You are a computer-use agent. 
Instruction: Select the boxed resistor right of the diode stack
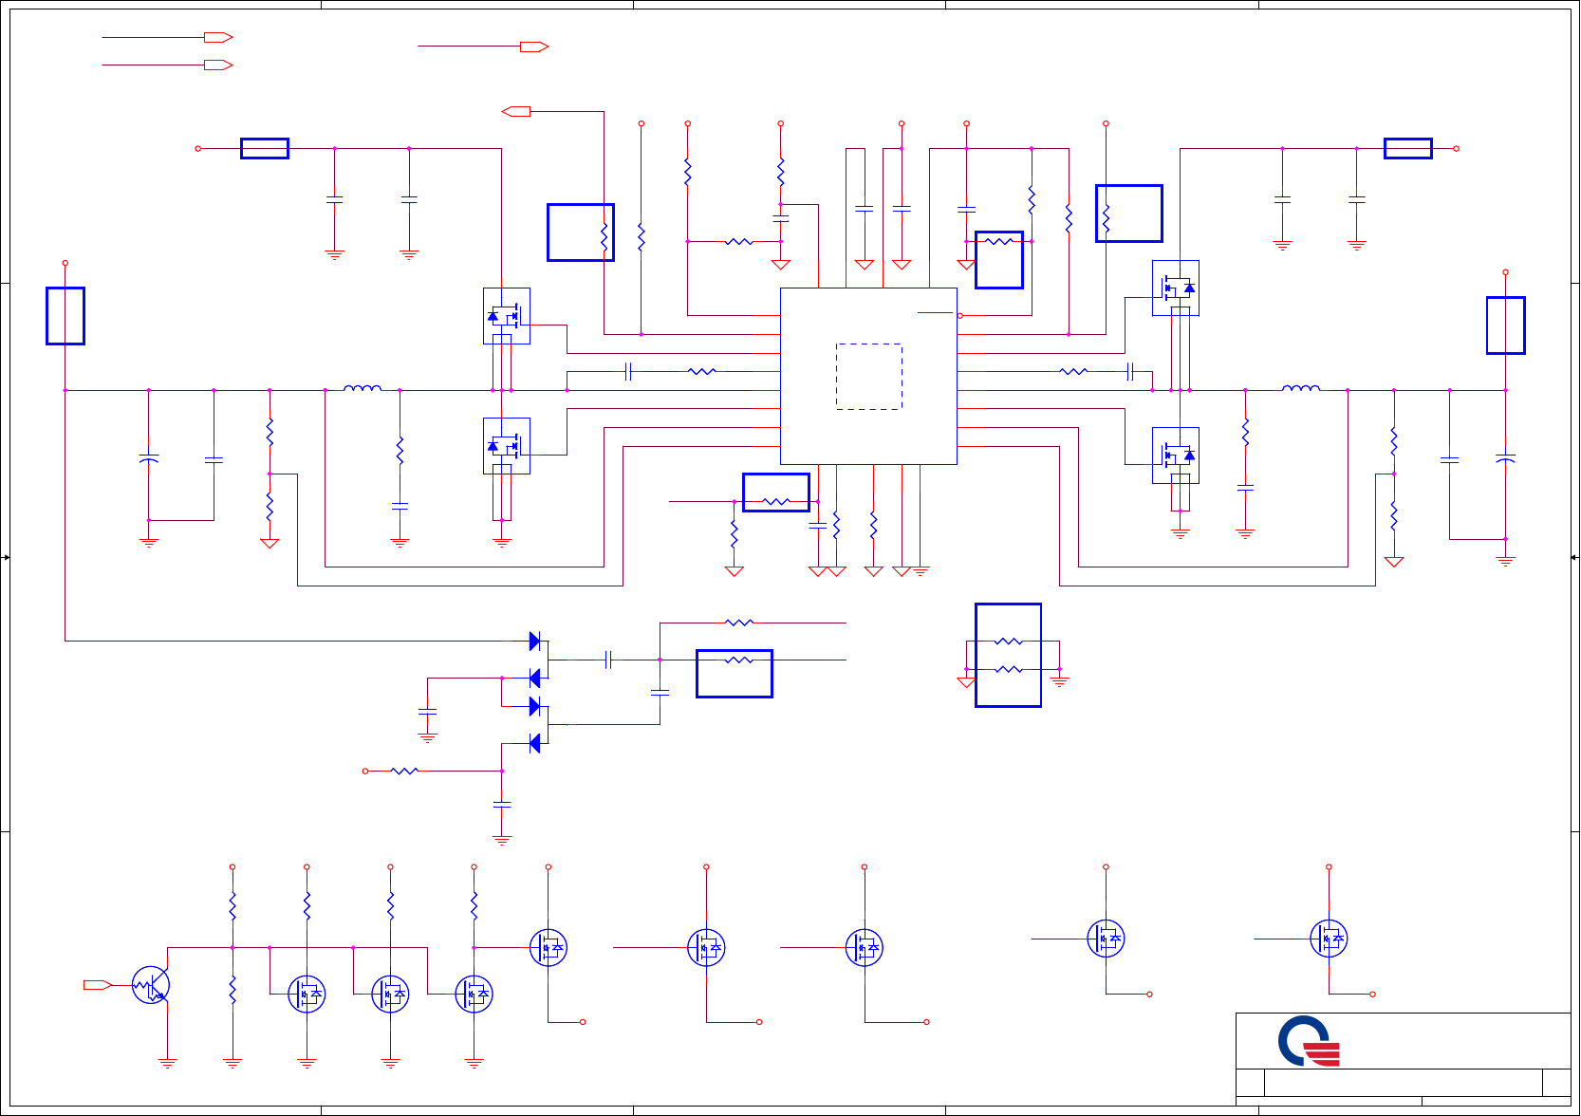(x=735, y=674)
